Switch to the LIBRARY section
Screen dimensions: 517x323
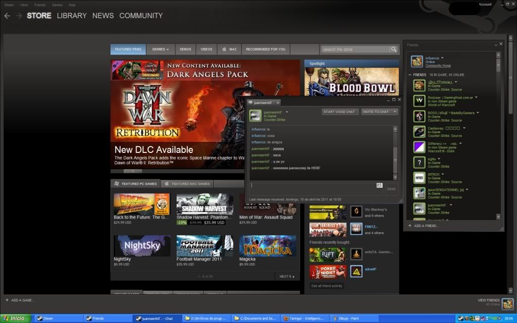(x=72, y=16)
